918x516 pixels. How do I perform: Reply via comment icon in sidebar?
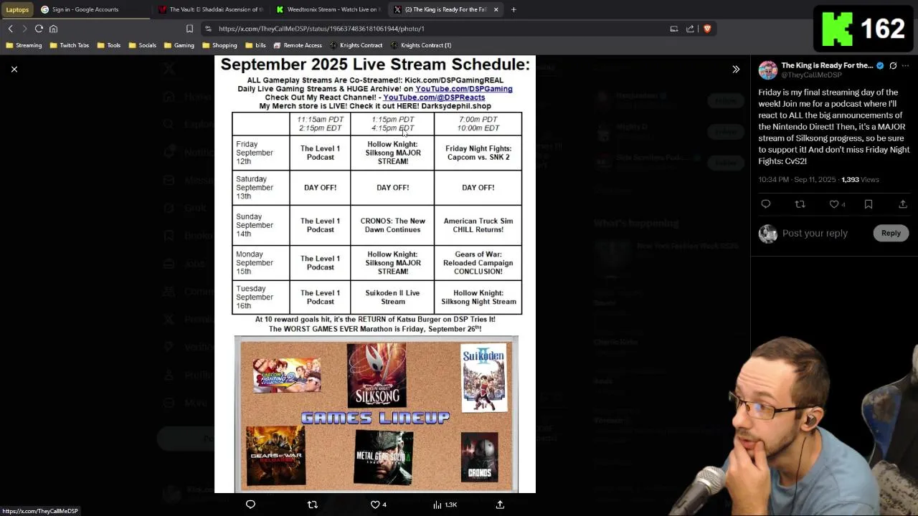(x=766, y=204)
